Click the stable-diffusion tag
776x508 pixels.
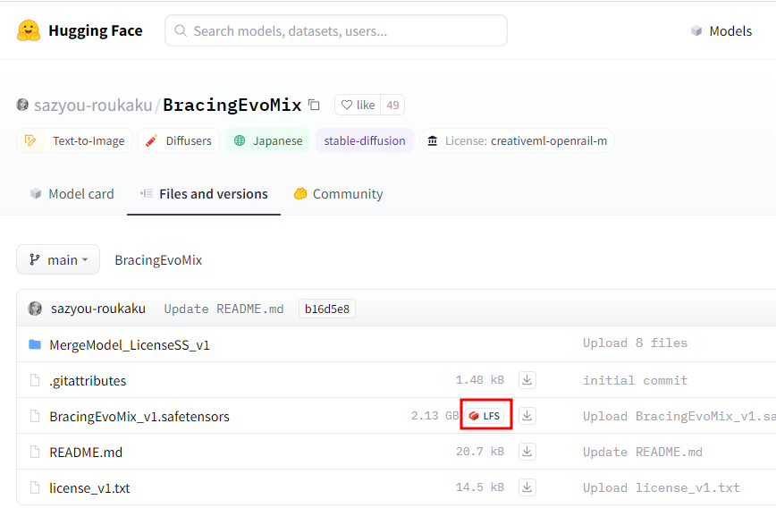point(365,140)
